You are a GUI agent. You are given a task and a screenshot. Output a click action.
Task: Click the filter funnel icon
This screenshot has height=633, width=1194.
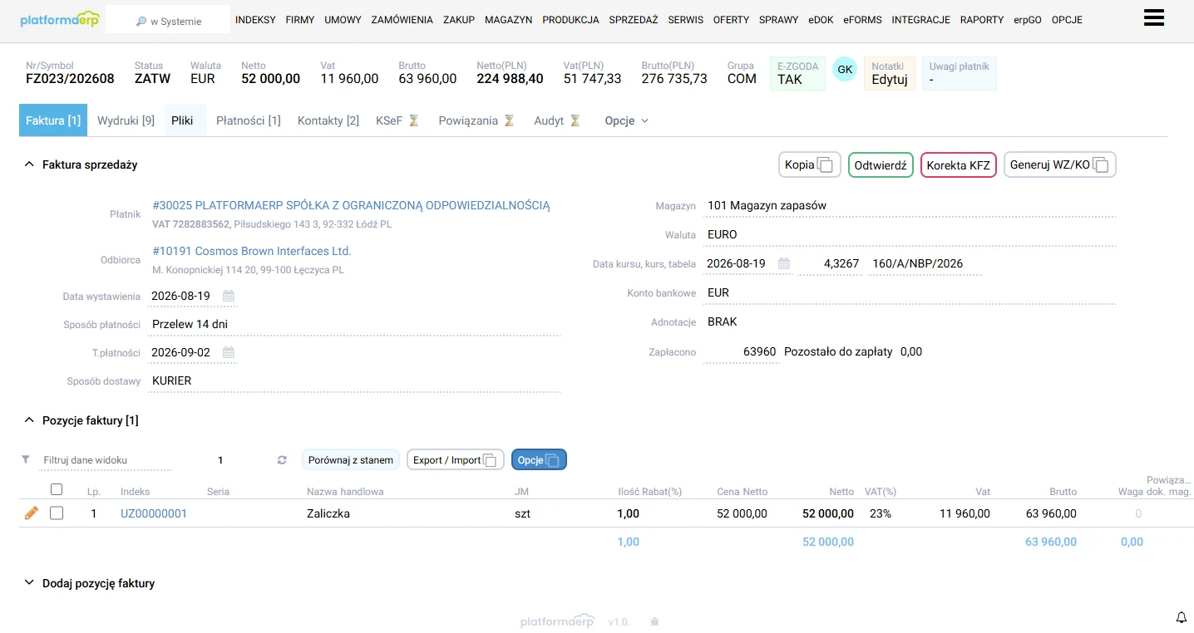coord(26,459)
